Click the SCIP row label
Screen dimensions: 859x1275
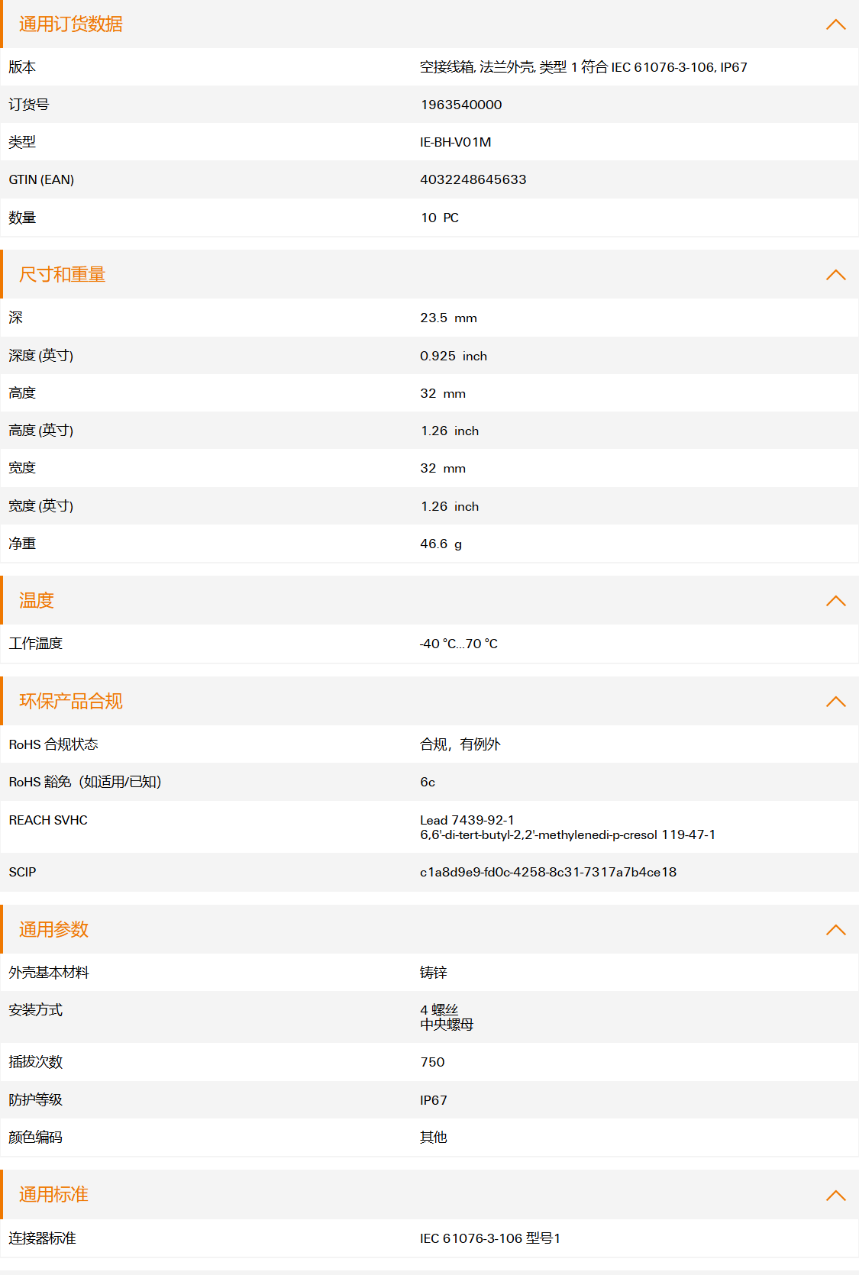coord(22,872)
